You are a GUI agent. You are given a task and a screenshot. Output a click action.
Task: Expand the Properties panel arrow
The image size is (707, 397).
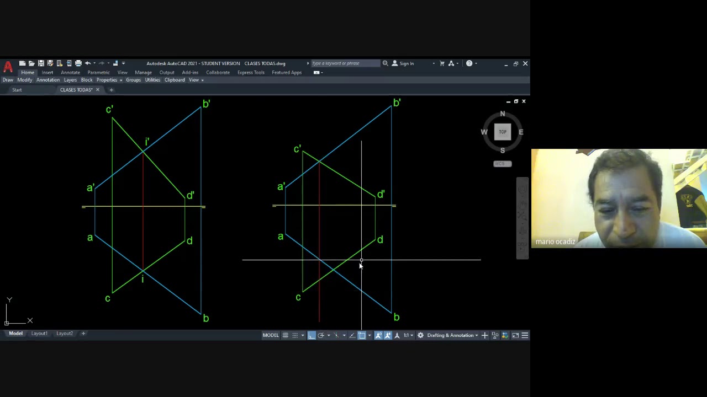click(x=121, y=80)
